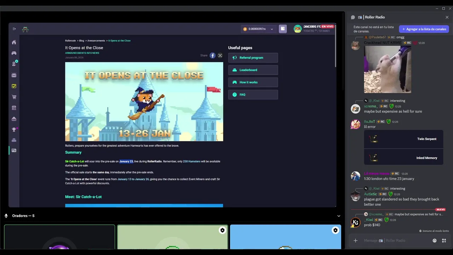Click the blue speaker tile in Oradores

tap(286, 237)
